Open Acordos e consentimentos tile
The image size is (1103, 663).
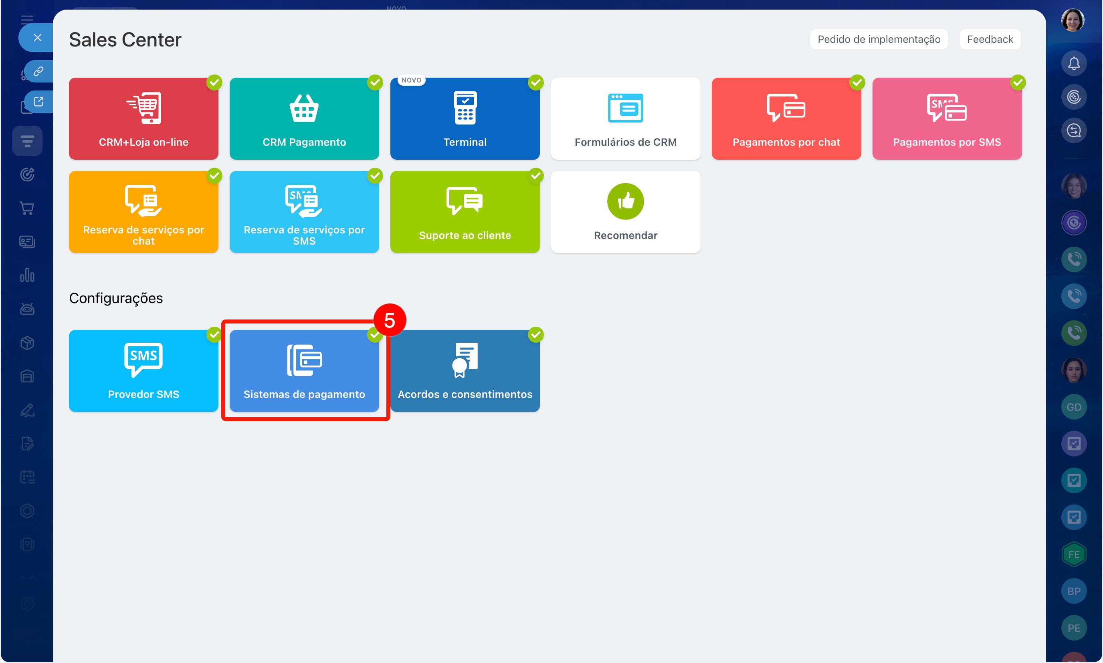point(465,371)
